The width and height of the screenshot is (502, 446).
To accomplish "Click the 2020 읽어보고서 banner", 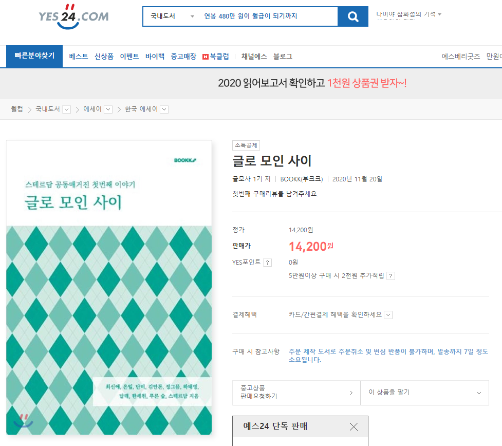I will [312, 83].
